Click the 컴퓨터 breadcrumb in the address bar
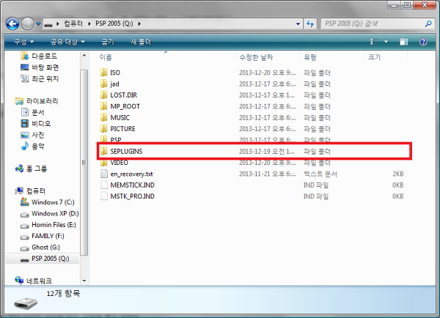The width and height of the screenshot is (440, 318). pos(73,24)
